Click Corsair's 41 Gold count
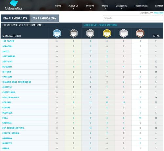 click(107, 102)
